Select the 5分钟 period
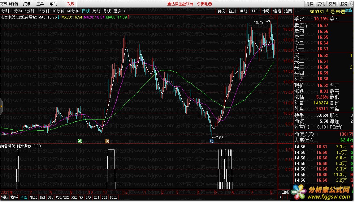355x202 pixels. (29, 11)
